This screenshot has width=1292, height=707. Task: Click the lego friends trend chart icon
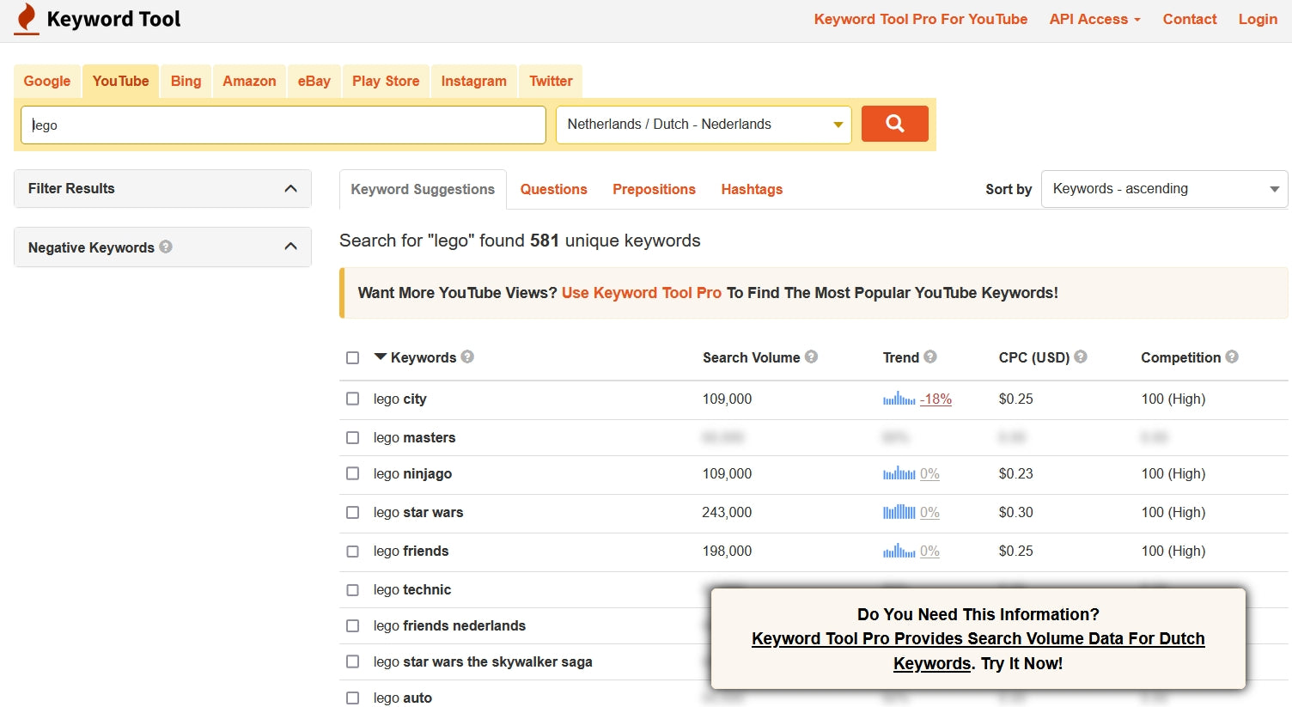pyautogui.click(x=899, y=551)
